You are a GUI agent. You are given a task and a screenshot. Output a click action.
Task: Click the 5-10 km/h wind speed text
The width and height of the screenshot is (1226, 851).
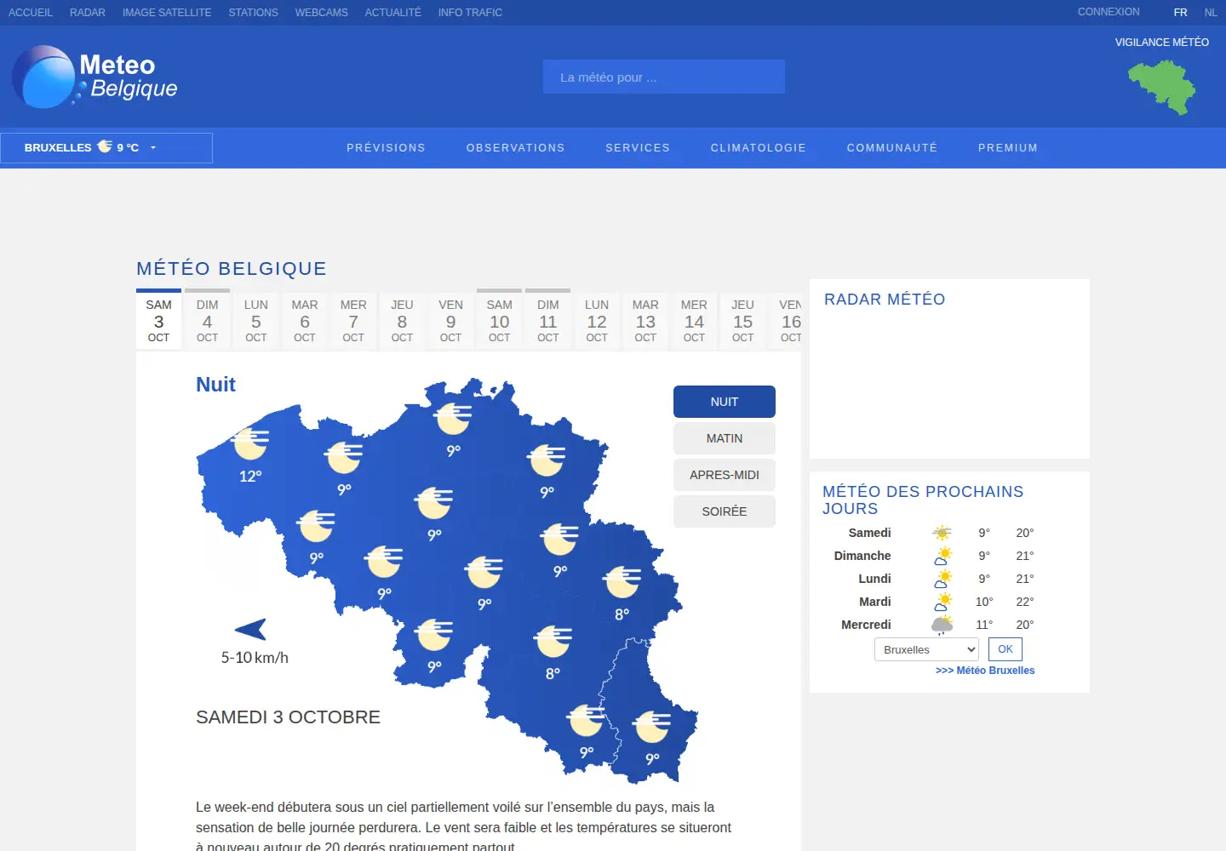(255, 658)
